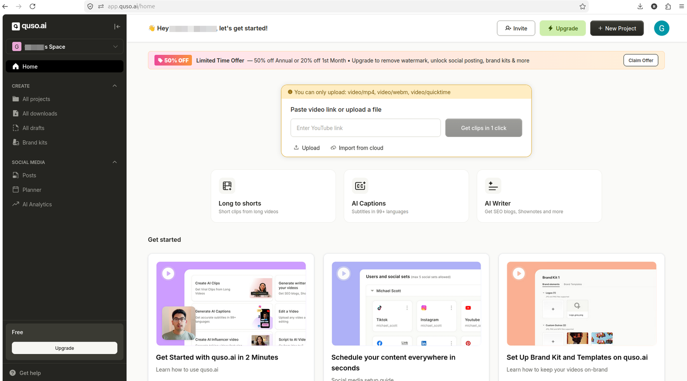Viewport: 687px width, 381px height.
Task: Open Get Started with quso.ai in 2 Minutes thumbnail
Action: (x=231, y=303)
